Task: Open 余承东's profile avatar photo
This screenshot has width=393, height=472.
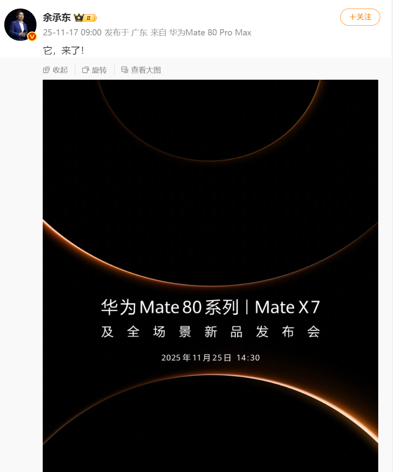Action: [20, 24]
